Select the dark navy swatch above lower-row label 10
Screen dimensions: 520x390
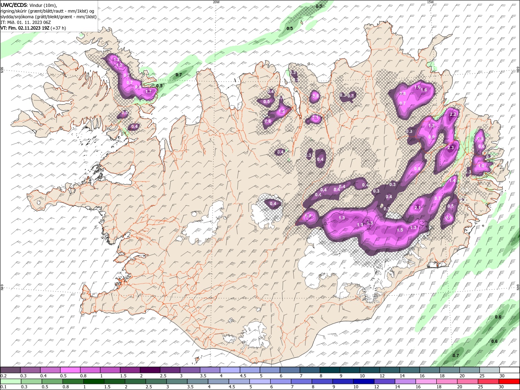click(364, 381)
